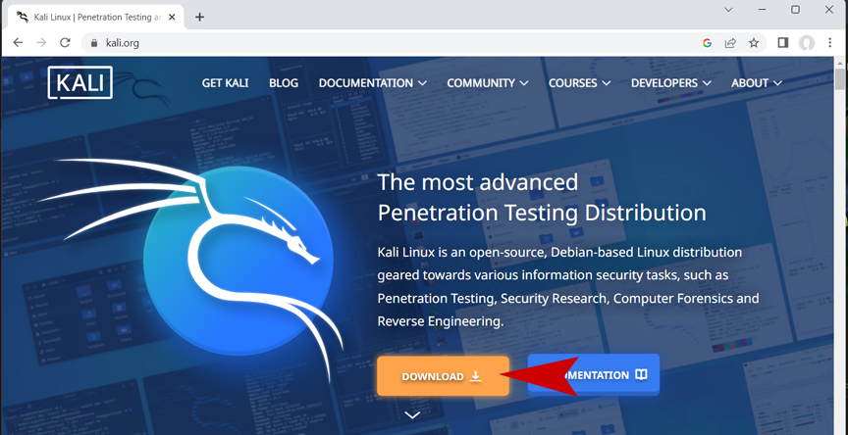
Task: Bookmark this page with star icon
Action: pyautogui.click(x=754, y=43)
